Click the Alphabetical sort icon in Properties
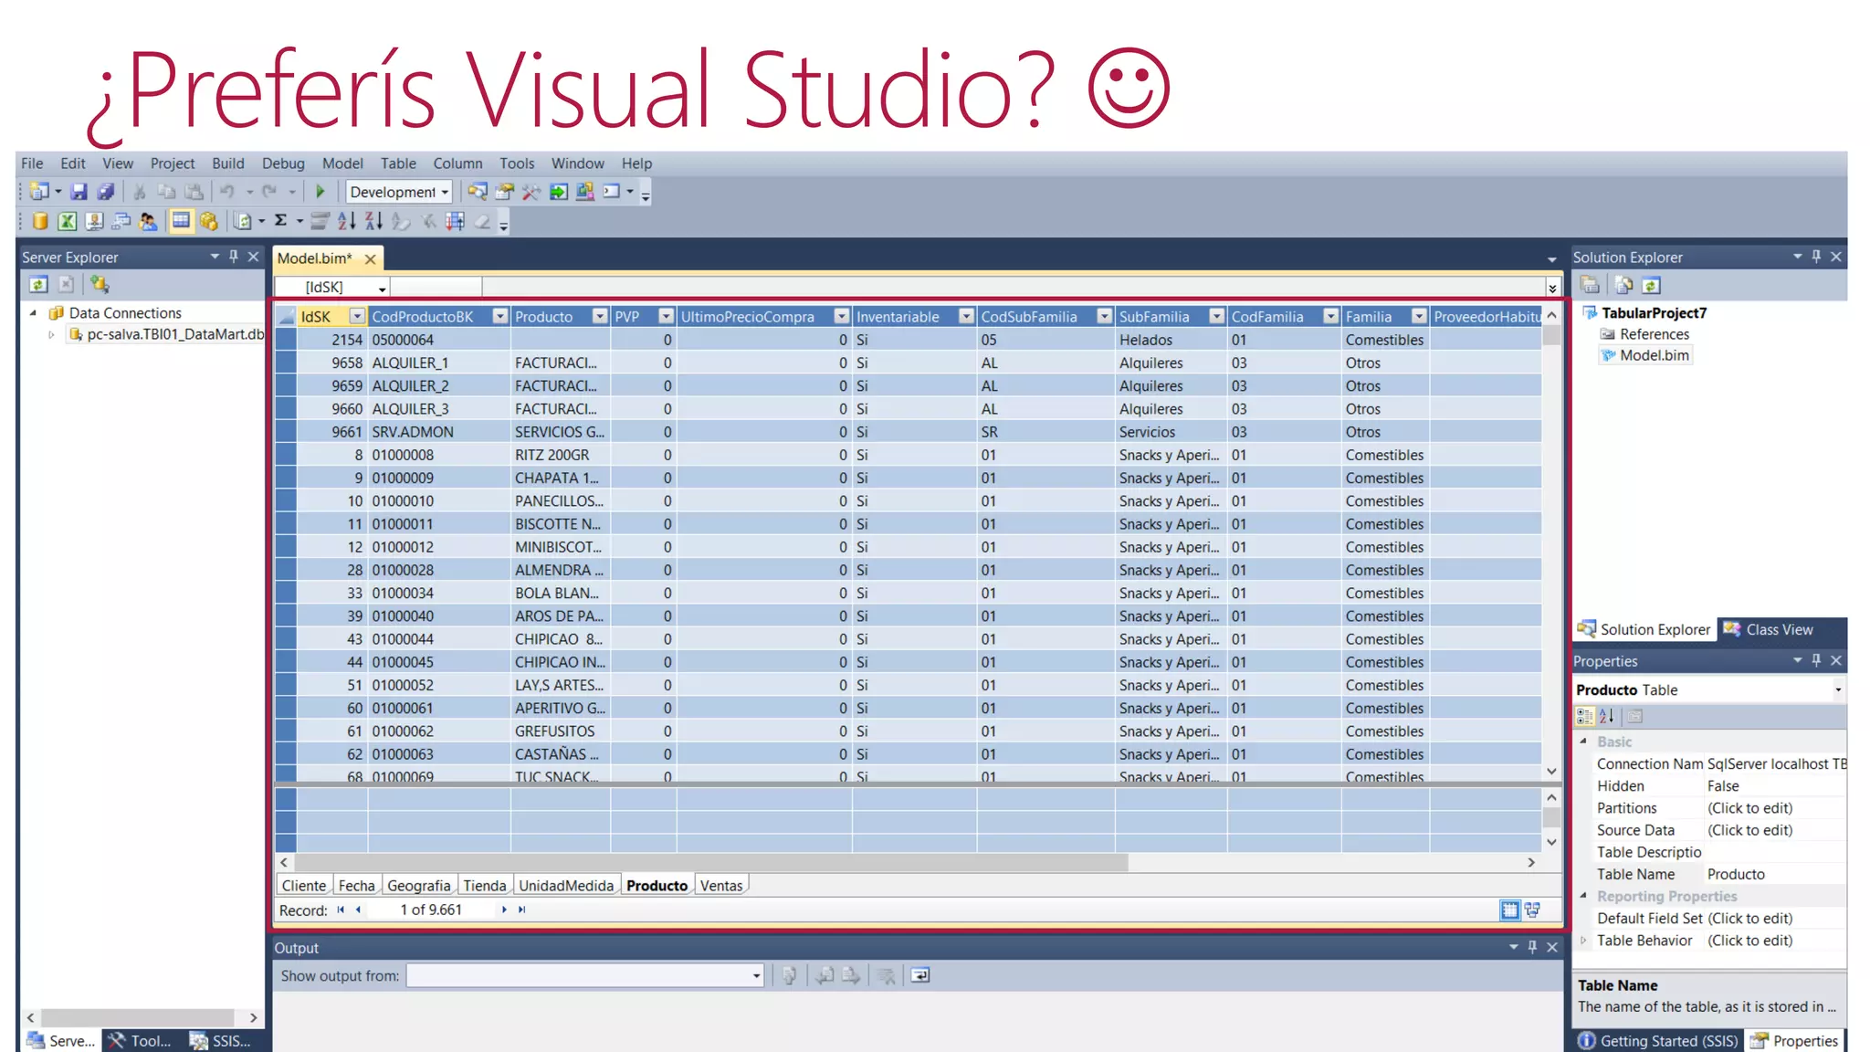 click(x=1607, y=717)
